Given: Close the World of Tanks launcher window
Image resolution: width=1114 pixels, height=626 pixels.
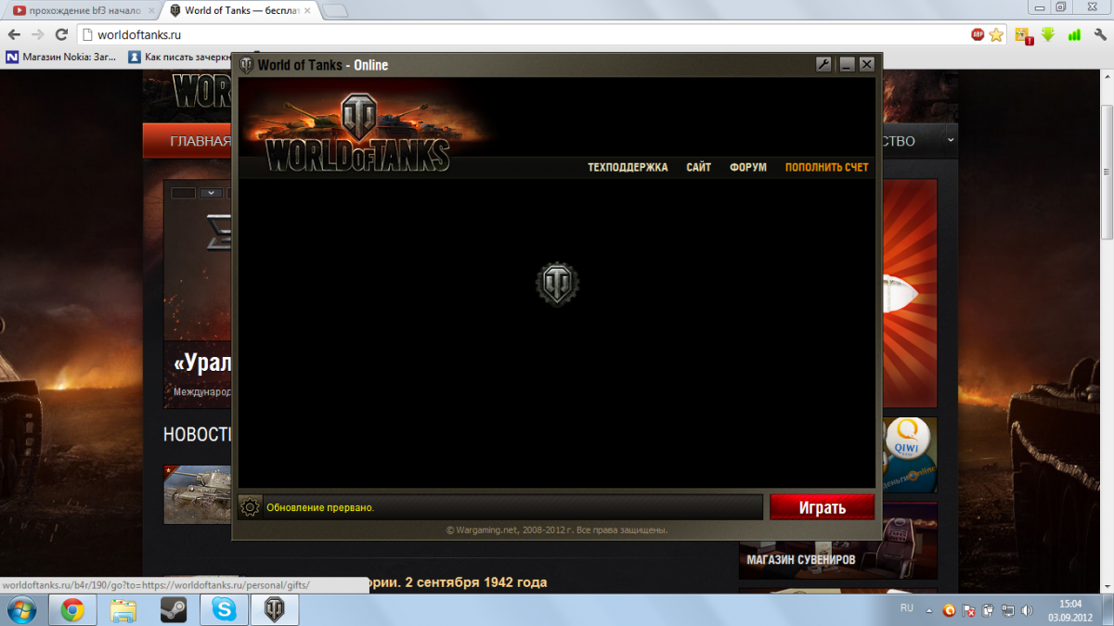Looking at the screenshot, I should pos(867,64).
